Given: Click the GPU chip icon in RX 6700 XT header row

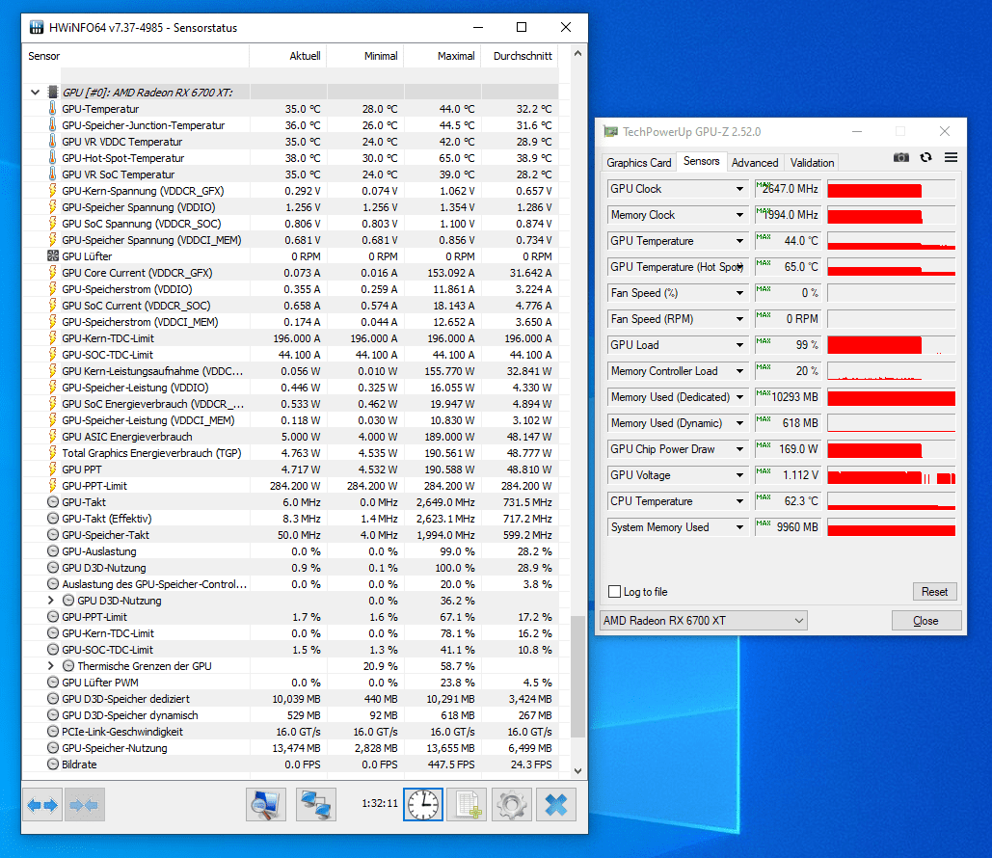Looking at the screenshot, I should (53, 92).
